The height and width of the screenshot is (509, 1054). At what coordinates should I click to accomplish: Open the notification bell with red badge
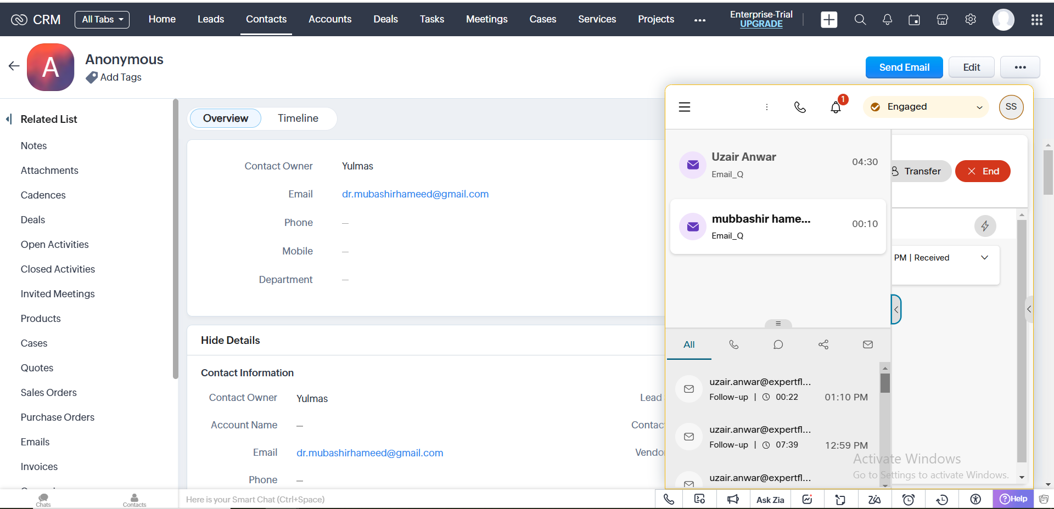pyautogui.click(x=836, y=107)
